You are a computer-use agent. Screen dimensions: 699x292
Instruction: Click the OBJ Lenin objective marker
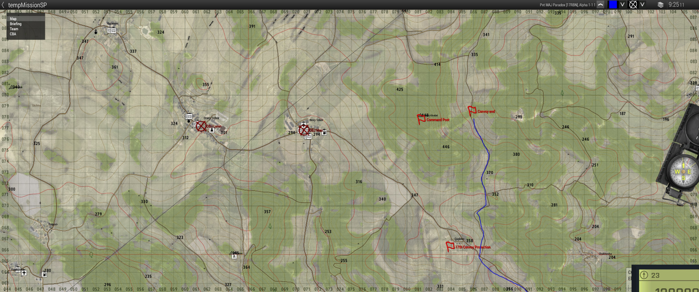[201, 126]
